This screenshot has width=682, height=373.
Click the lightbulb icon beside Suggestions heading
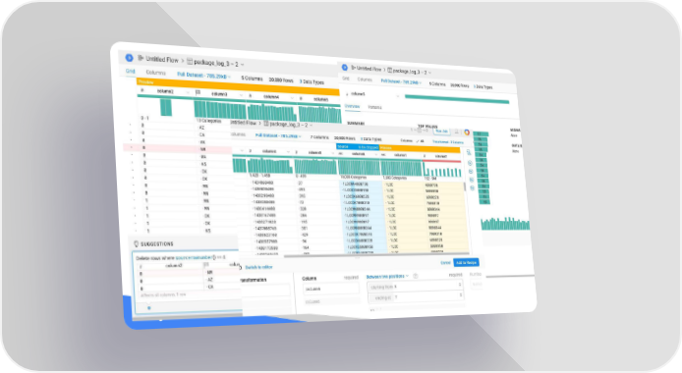coord(136,244)
